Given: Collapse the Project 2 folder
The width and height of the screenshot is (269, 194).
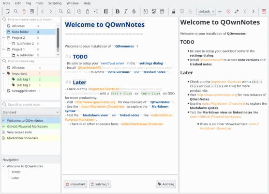Looking at the screenshot, I should [x=3, y=38].
